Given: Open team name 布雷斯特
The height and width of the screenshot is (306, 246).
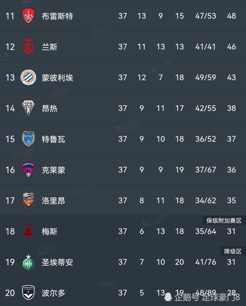Looking at the screenshot, I should click(x=57, y=16).
